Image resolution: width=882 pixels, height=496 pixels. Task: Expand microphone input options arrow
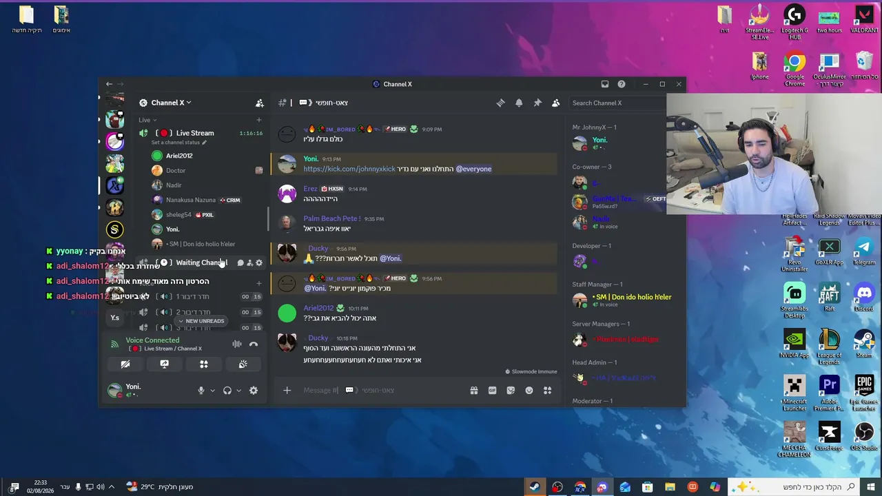pos(212,391)
